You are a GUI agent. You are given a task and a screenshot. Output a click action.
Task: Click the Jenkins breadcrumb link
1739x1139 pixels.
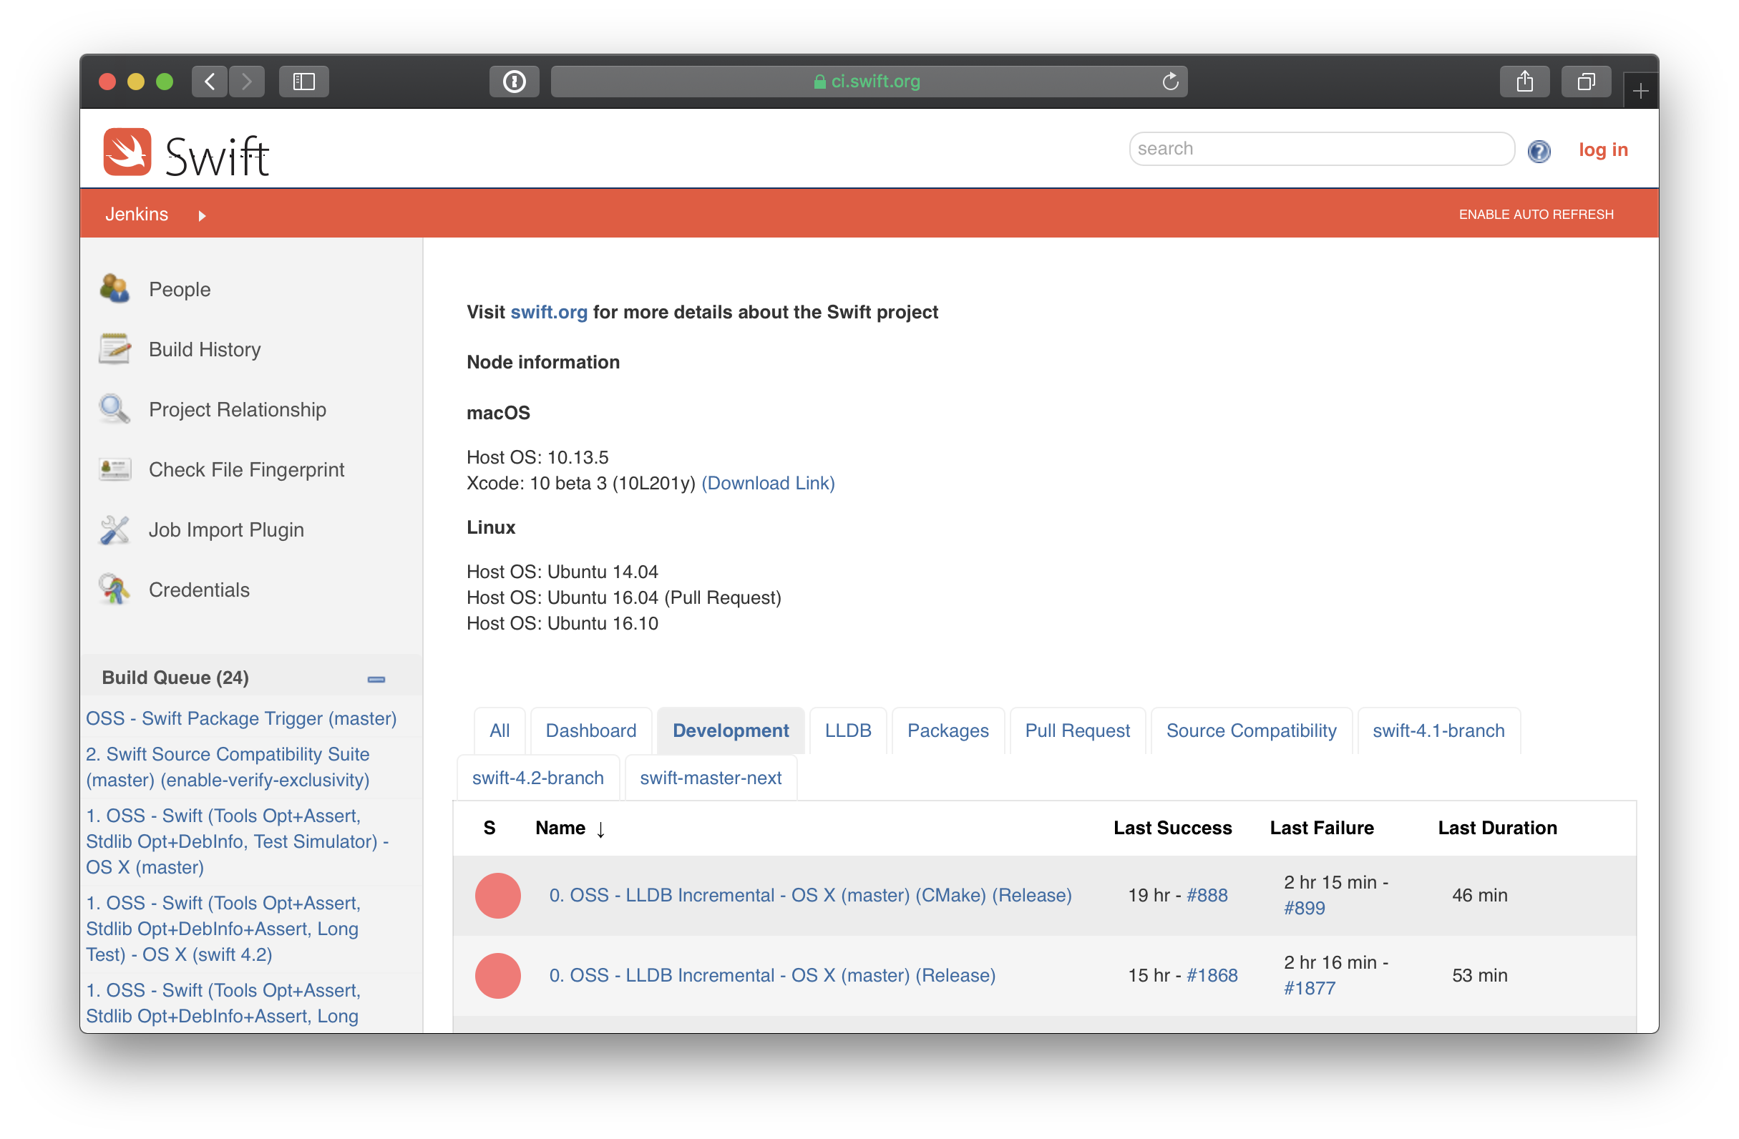137,214
